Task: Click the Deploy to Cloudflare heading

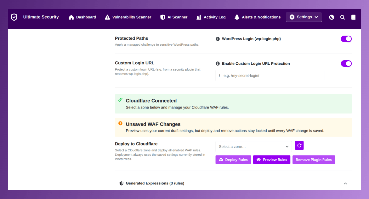Action: click(136, 144)
